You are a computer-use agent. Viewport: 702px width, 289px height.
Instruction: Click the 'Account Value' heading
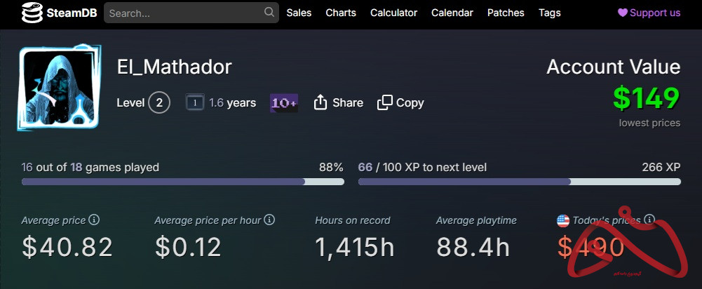point(614,67)
